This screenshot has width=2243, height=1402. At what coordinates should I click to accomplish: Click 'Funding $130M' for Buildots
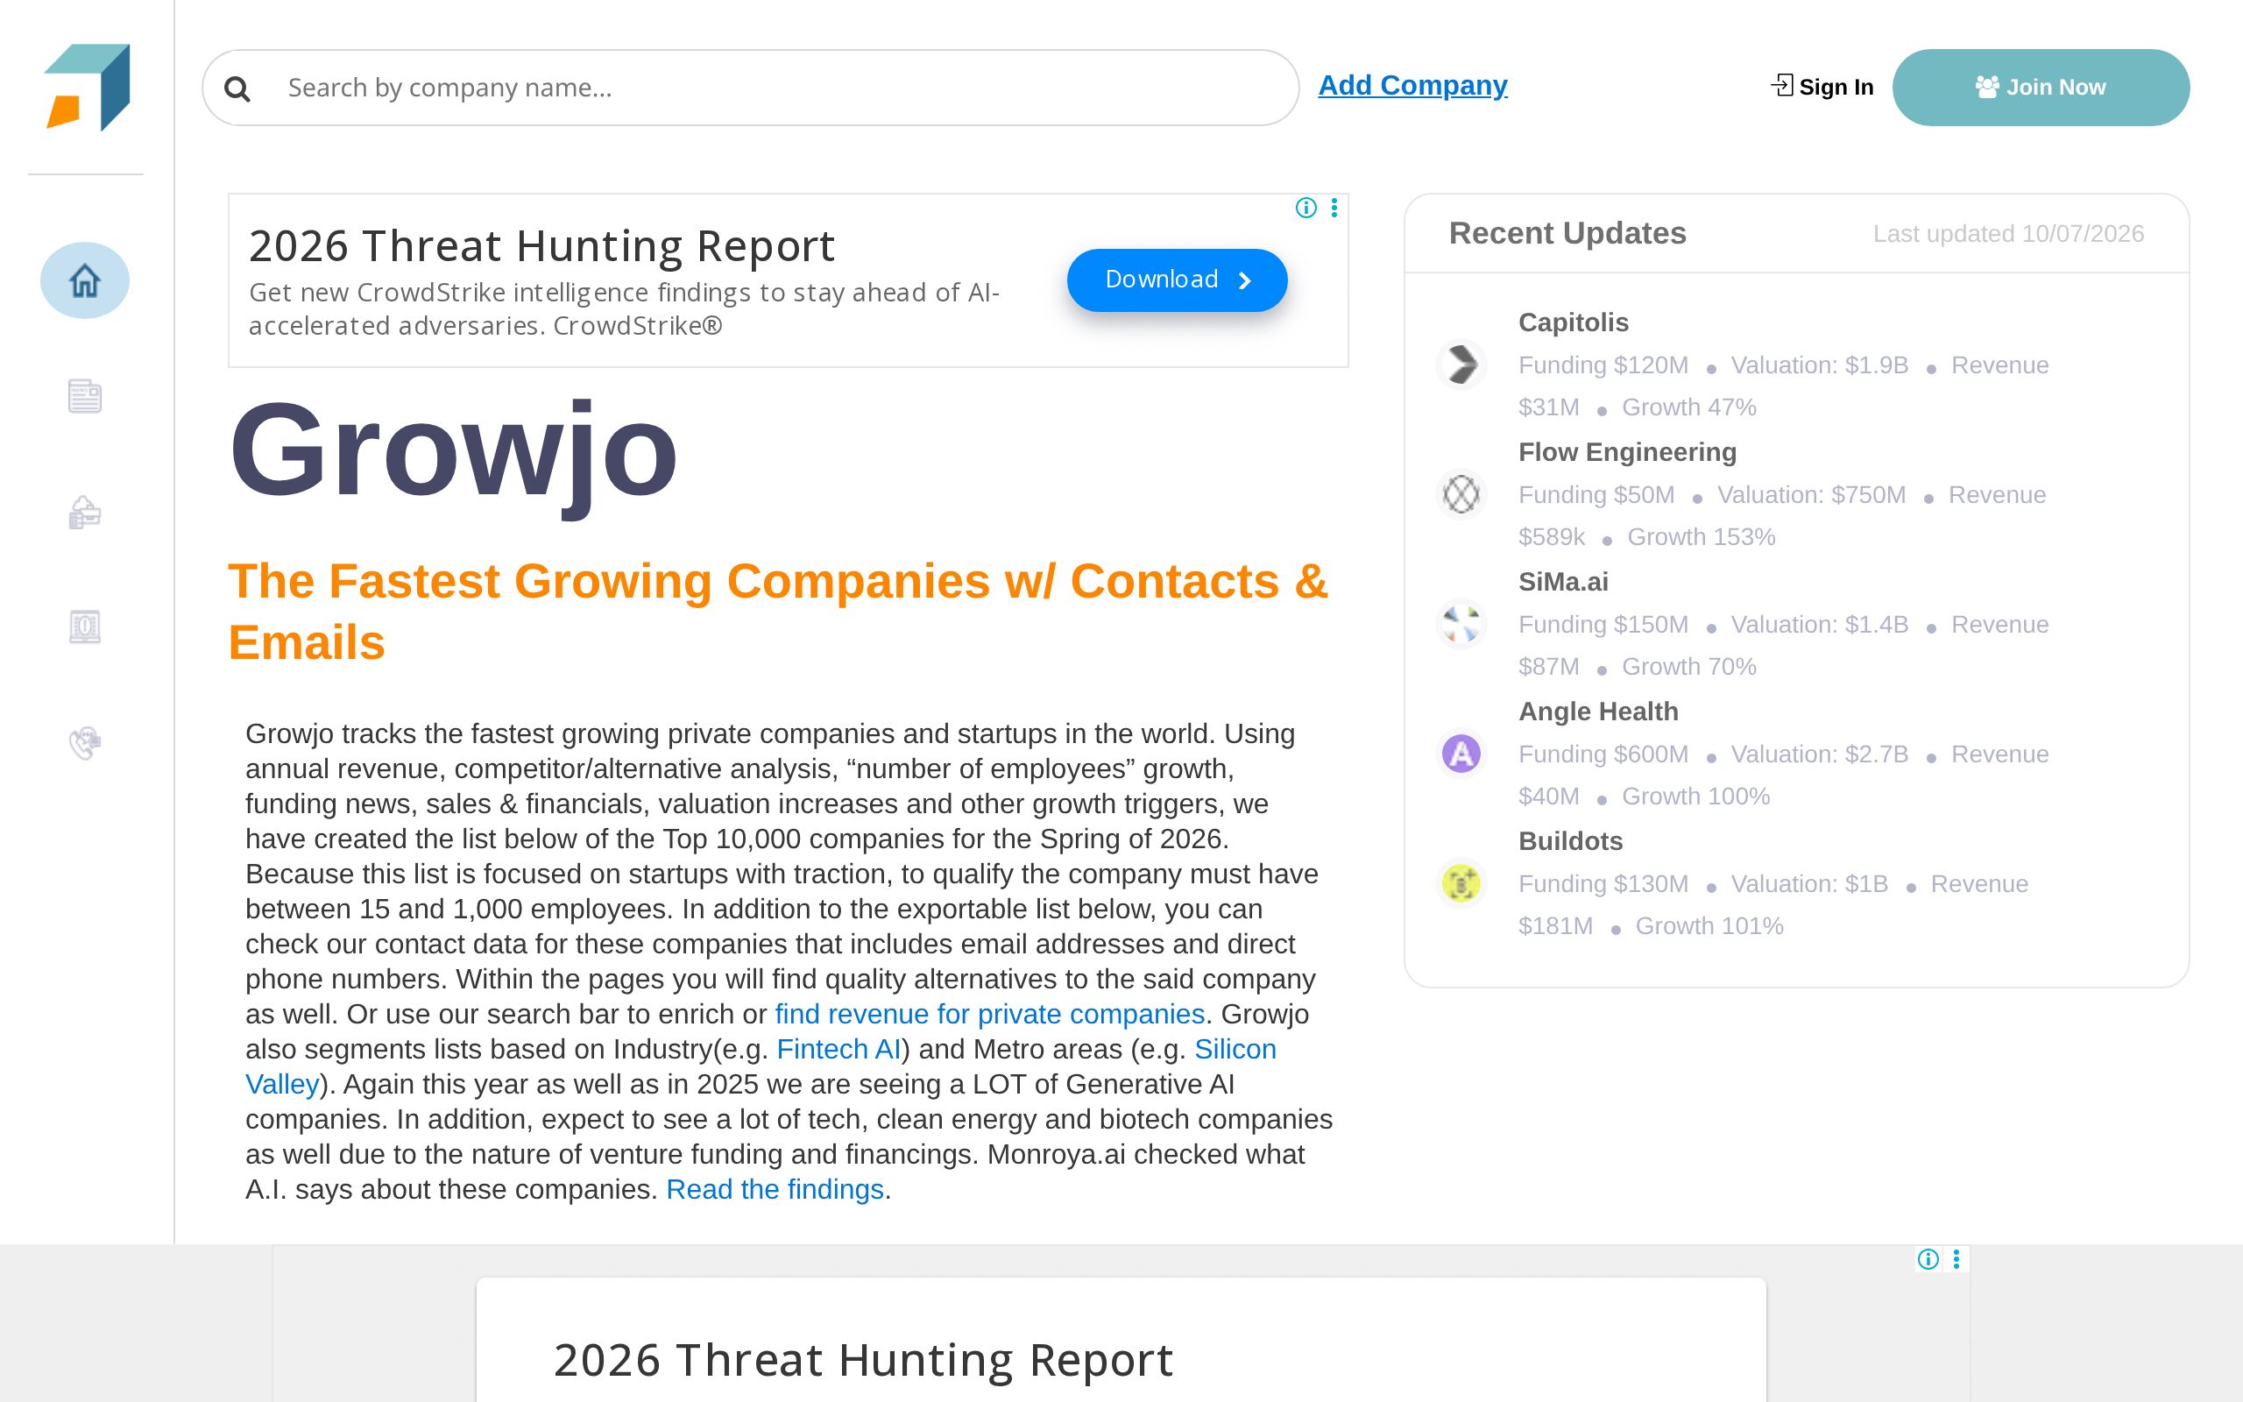tap(1603, 885)
